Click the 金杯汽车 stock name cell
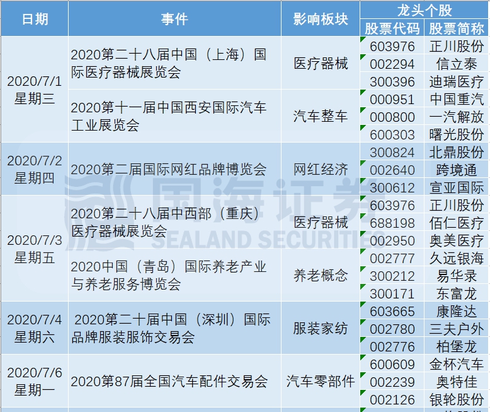 [457, 364]
